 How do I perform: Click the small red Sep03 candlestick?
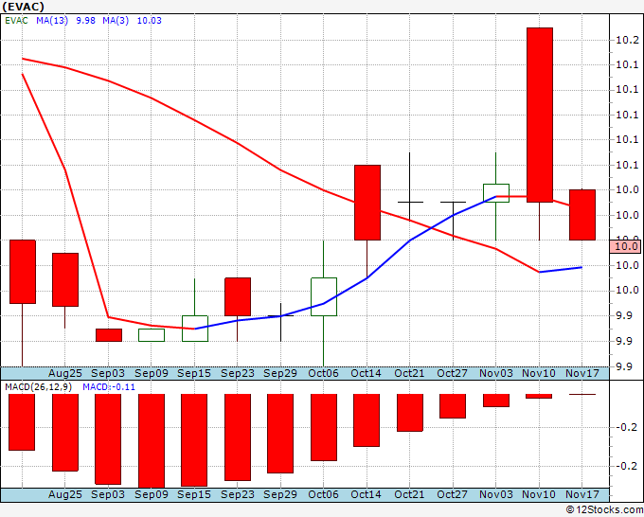pyautogui.click(x=109, y=335)
